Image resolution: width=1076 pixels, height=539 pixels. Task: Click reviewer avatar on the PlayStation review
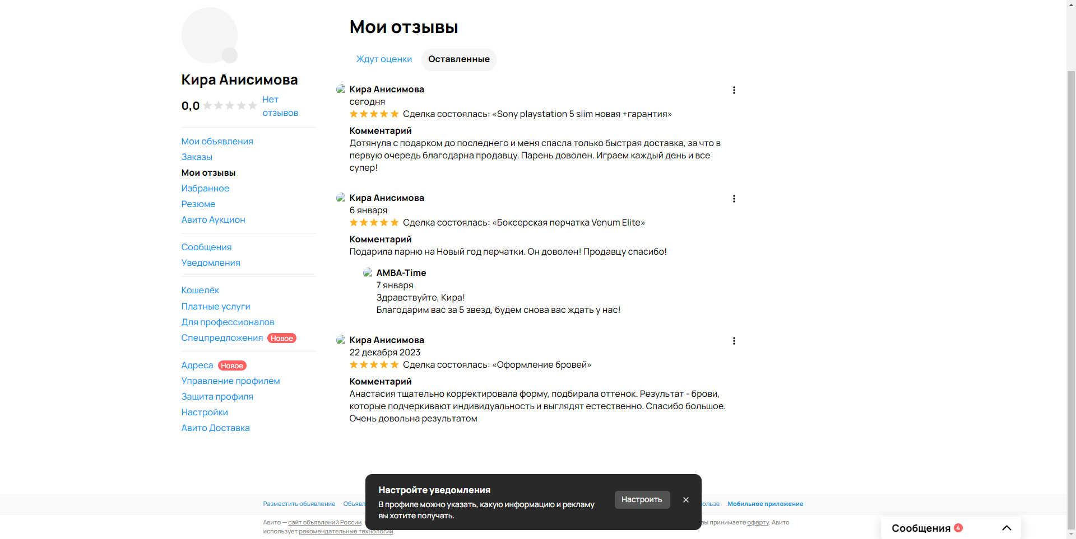click(341, 89)
